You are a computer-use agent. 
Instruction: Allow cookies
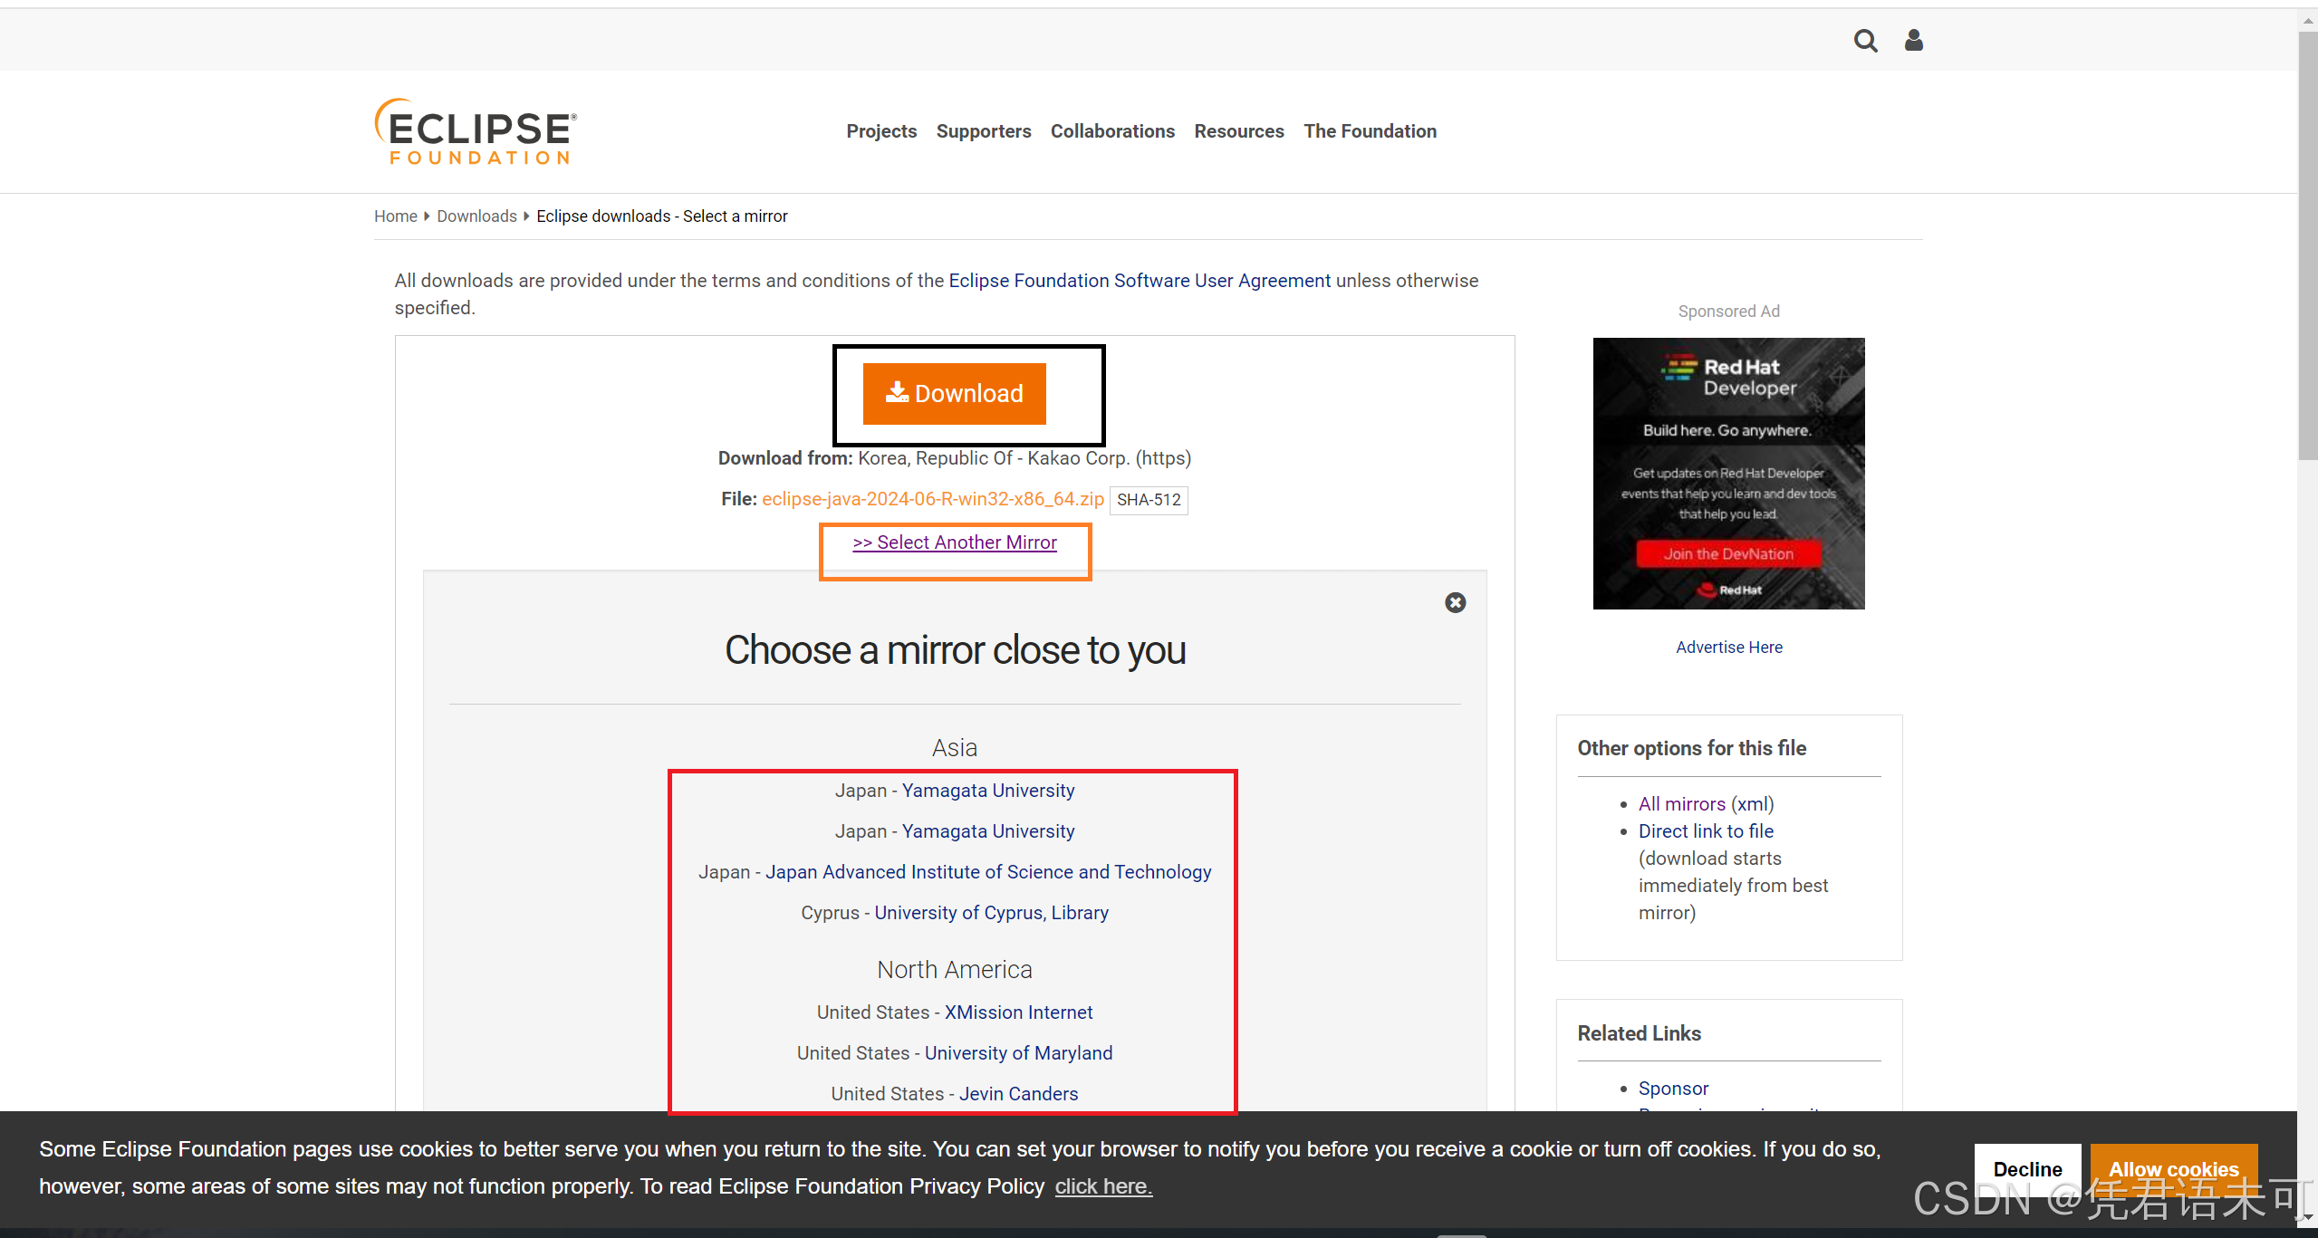point(2173,1169)
